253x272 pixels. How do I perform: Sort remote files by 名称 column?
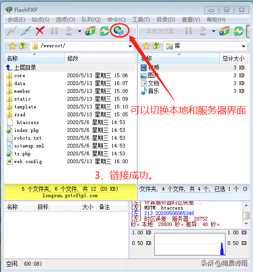tap(34, 58)
